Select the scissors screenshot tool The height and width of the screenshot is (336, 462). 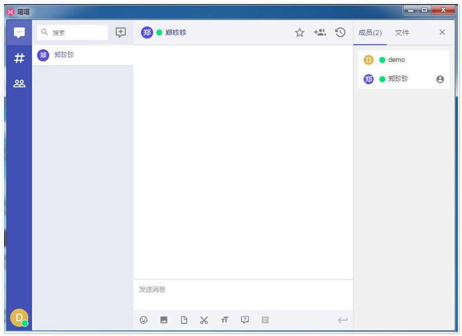tap(204, 320)
